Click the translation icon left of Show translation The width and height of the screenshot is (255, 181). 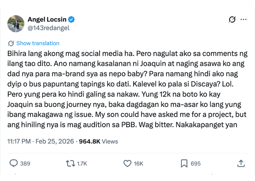point(11,43)
